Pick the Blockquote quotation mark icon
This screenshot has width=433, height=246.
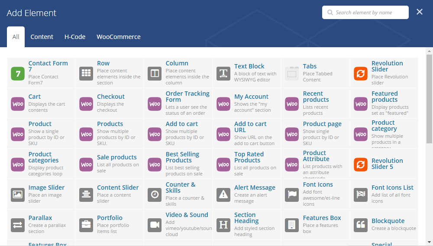[361, 225]
